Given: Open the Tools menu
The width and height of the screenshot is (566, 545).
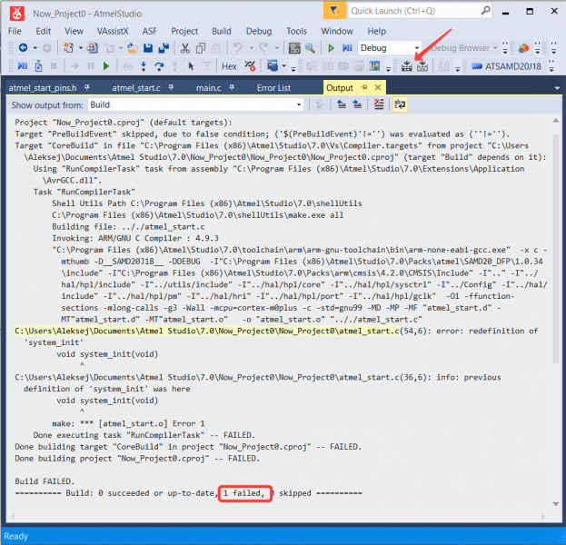Looking at the screenshot, I should click(x=296, y=31).
